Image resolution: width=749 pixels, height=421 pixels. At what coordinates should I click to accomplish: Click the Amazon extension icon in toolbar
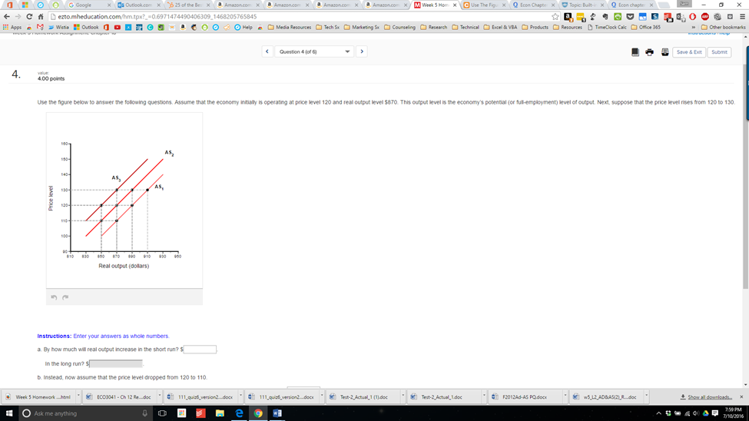pos(568,17)
